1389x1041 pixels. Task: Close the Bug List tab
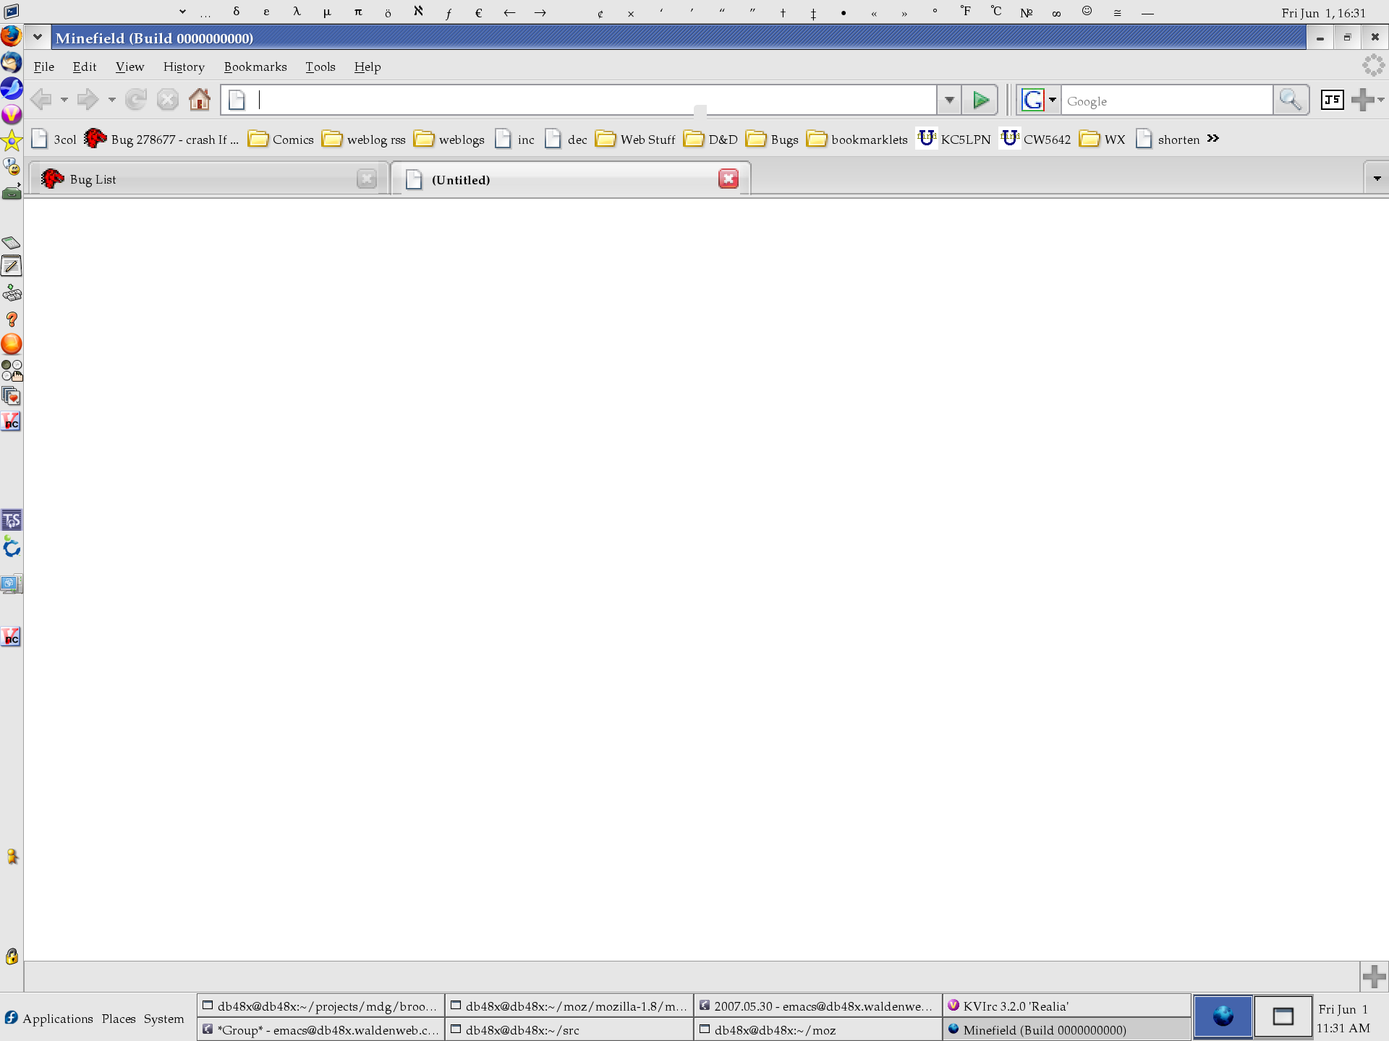coord(367,179)
